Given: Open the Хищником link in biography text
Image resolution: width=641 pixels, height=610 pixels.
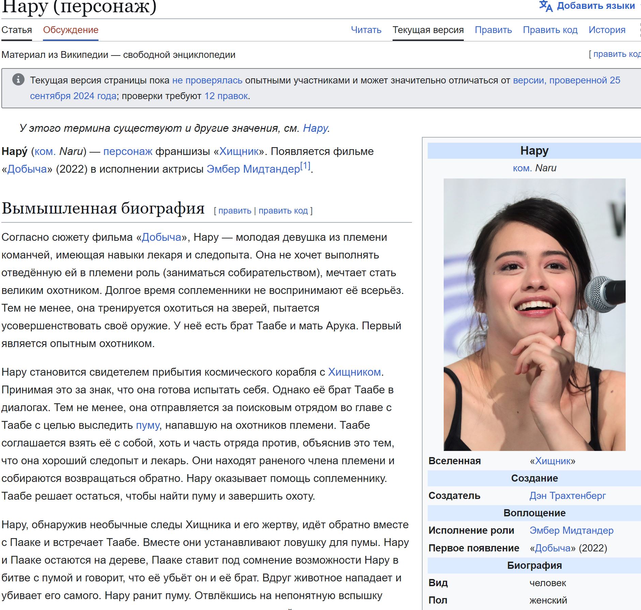Looking at the screenshot, I should pos(354,372).
